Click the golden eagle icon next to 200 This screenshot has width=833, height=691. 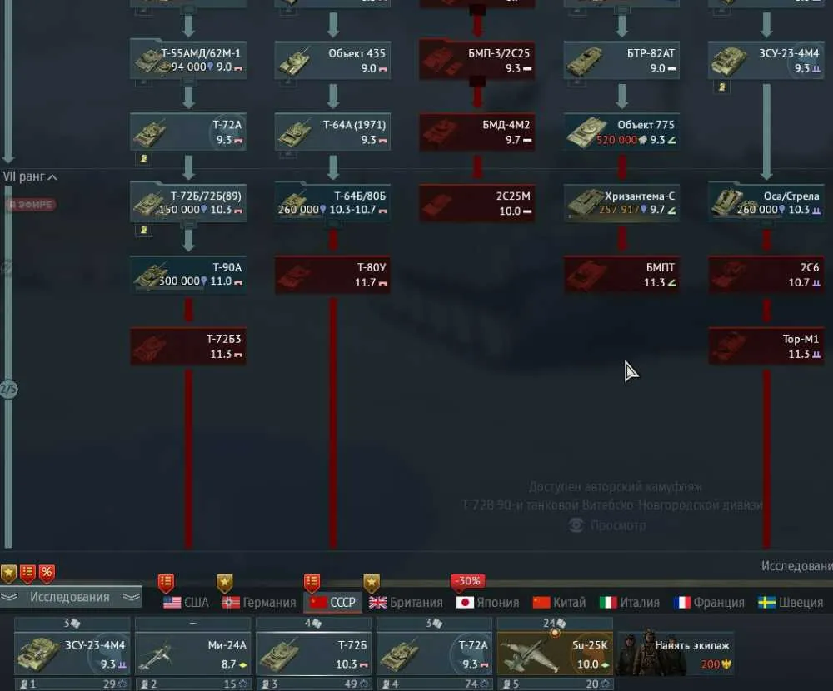tap(726, 664)
